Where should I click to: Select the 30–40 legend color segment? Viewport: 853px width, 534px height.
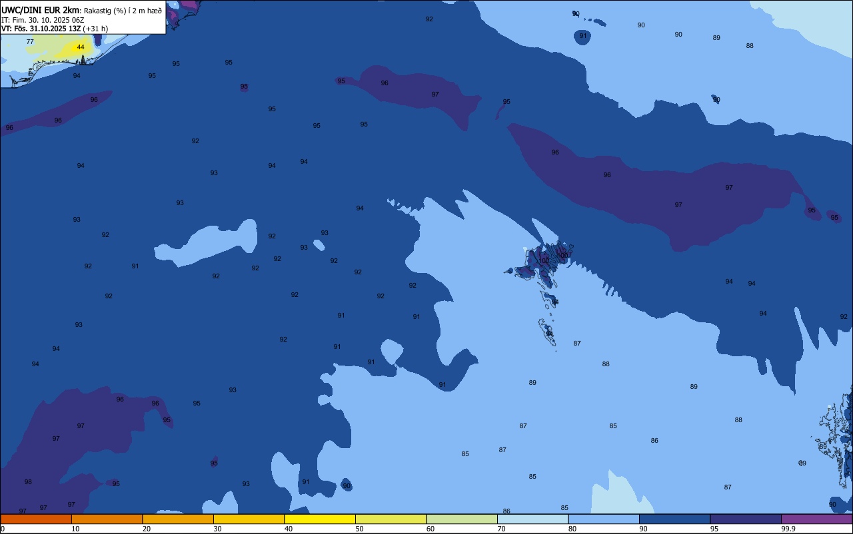pos(249,519)
